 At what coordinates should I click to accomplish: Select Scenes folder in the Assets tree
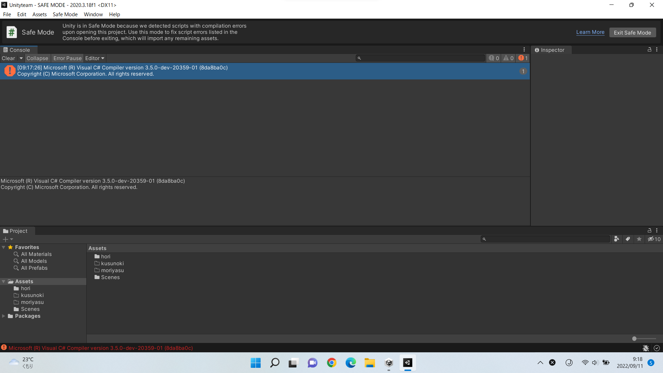30,309
